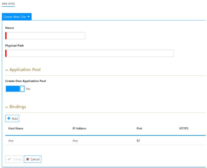
Task: Open the WEB SITES tab
Action: point(8,4)
